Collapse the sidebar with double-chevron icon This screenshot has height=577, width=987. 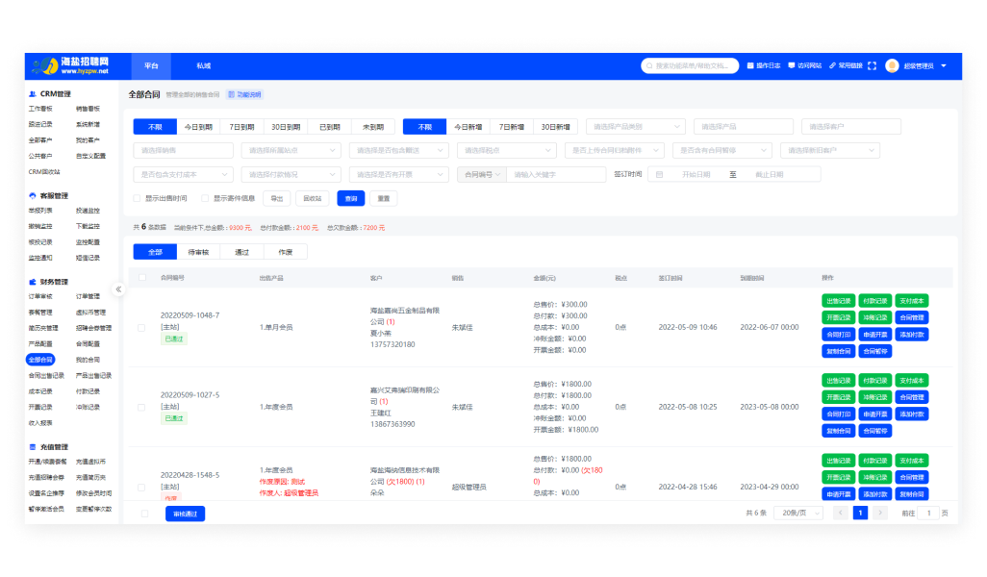(119, 288)
